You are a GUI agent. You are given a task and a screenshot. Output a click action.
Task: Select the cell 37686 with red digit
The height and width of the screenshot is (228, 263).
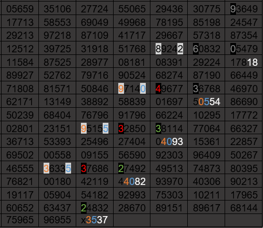coord(94,168)
